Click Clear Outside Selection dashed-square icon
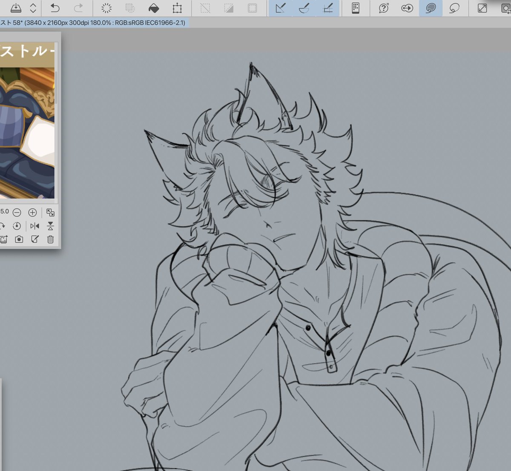The image size is (511, 471). [130, 8]
